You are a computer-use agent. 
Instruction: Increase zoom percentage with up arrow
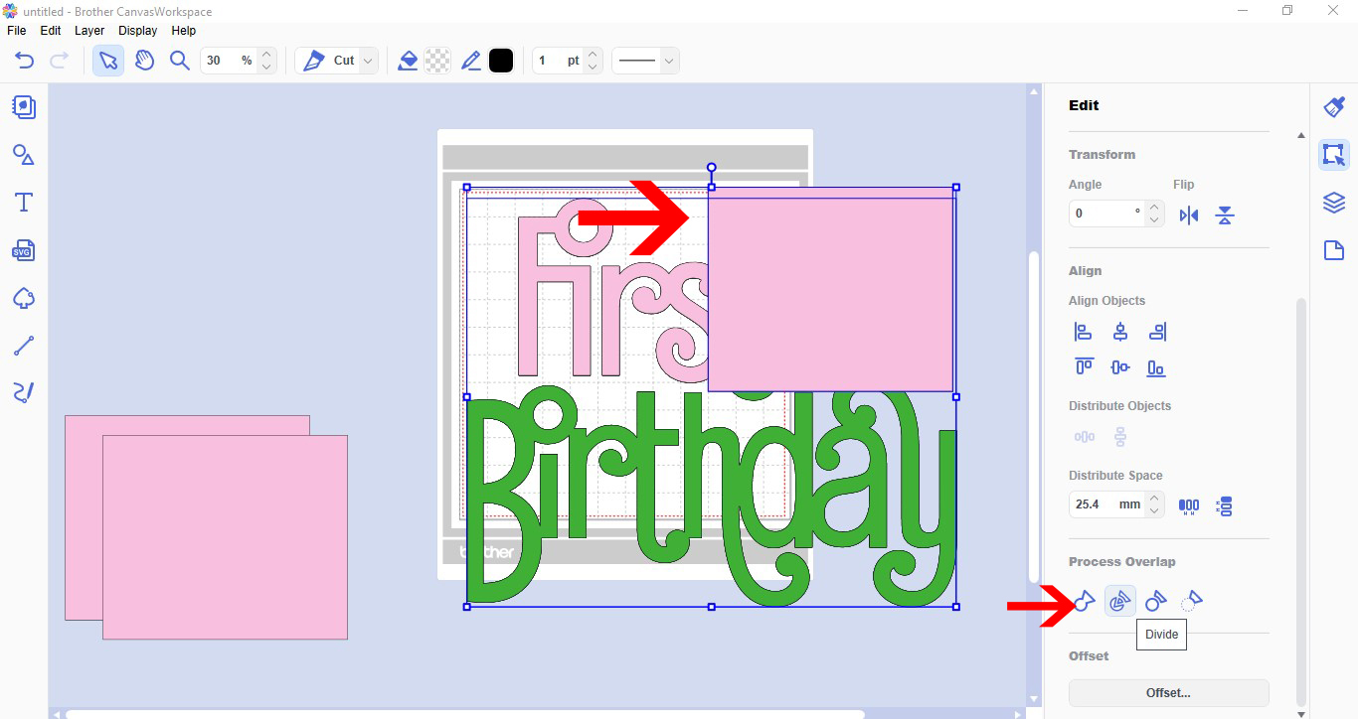point(266,54)
